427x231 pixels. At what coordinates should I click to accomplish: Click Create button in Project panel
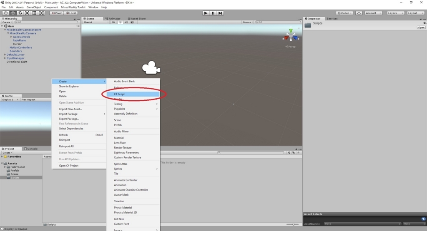pyautogui.click(x=7, y=153)
